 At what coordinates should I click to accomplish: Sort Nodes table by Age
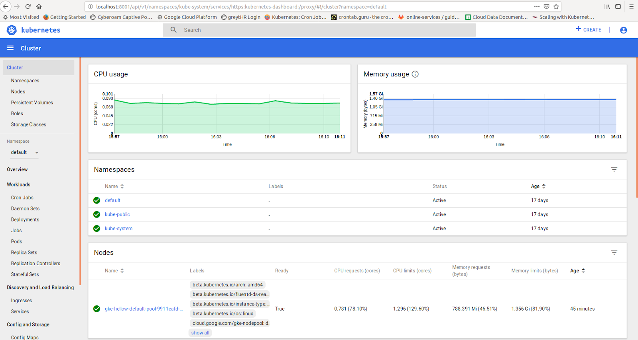tap(577, 270)
